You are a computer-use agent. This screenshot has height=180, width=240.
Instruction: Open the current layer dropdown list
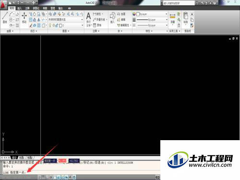[x=66, y=25]
